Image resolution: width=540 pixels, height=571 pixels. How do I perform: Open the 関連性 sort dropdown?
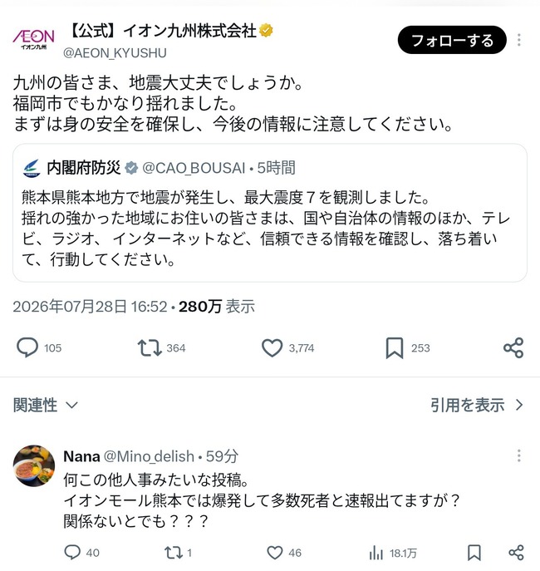pyautogui.click(x=46, y=405)
